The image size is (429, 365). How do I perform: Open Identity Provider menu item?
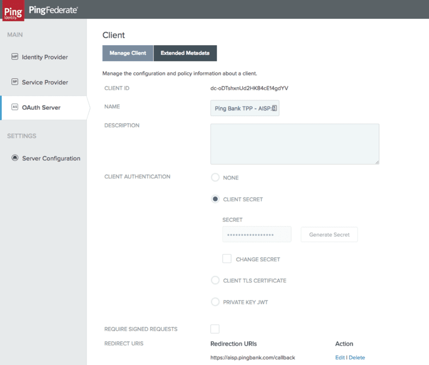tap(44, 57)
